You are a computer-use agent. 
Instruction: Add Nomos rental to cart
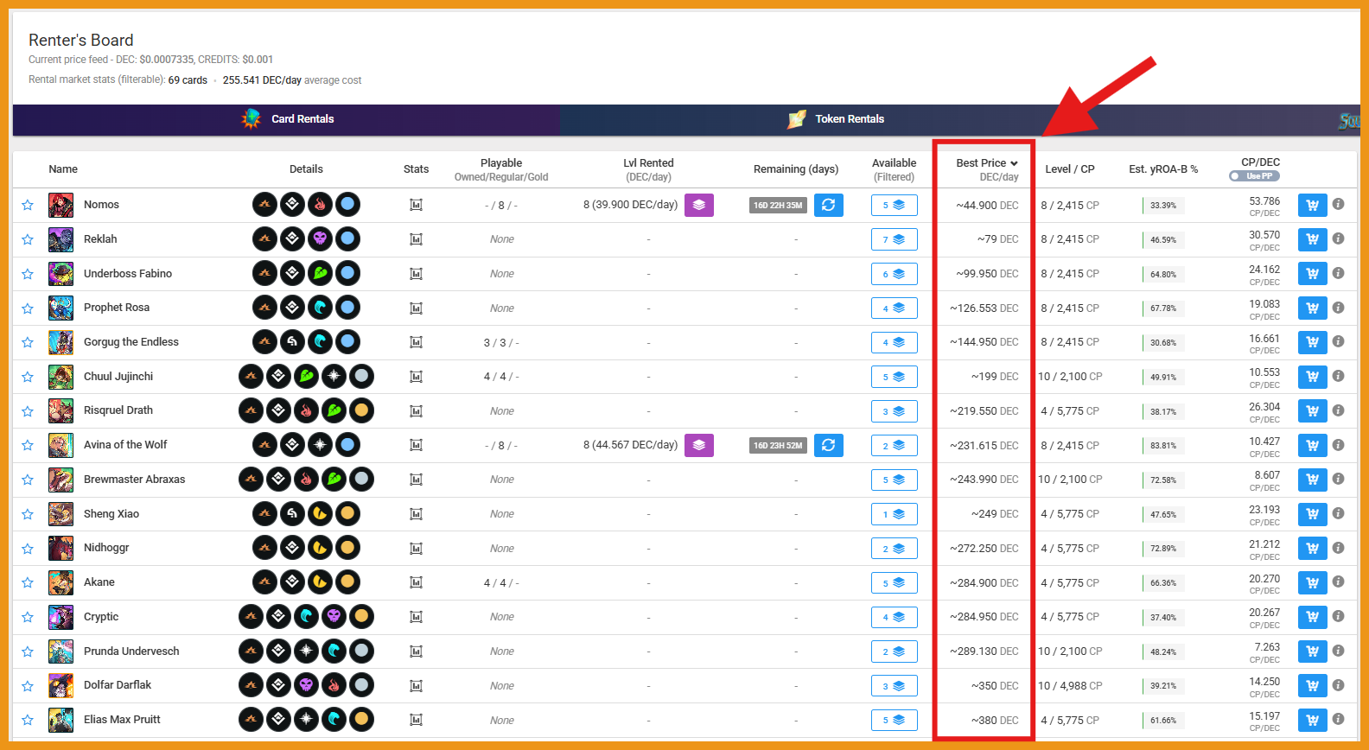point(1312,206)
